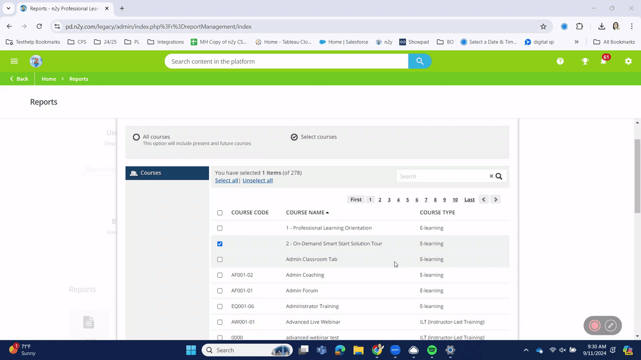Bookmark this page with star icon
641x360 pixels.
pyautogui.click(x=543, y=26)
